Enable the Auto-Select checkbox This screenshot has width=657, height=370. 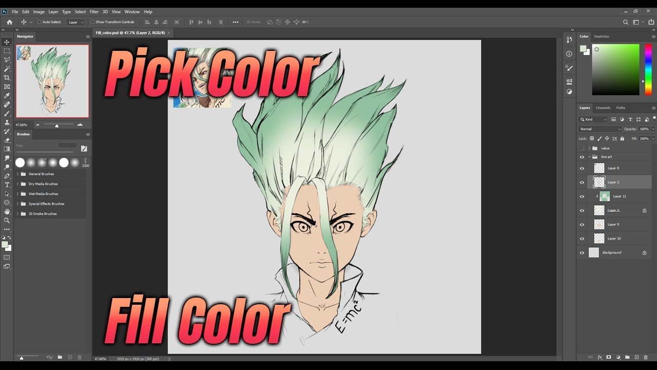[x=40, y=22]
